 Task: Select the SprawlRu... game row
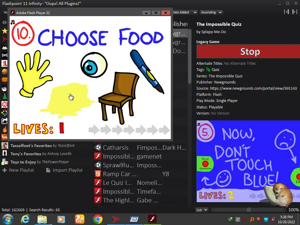pos(140,165)
